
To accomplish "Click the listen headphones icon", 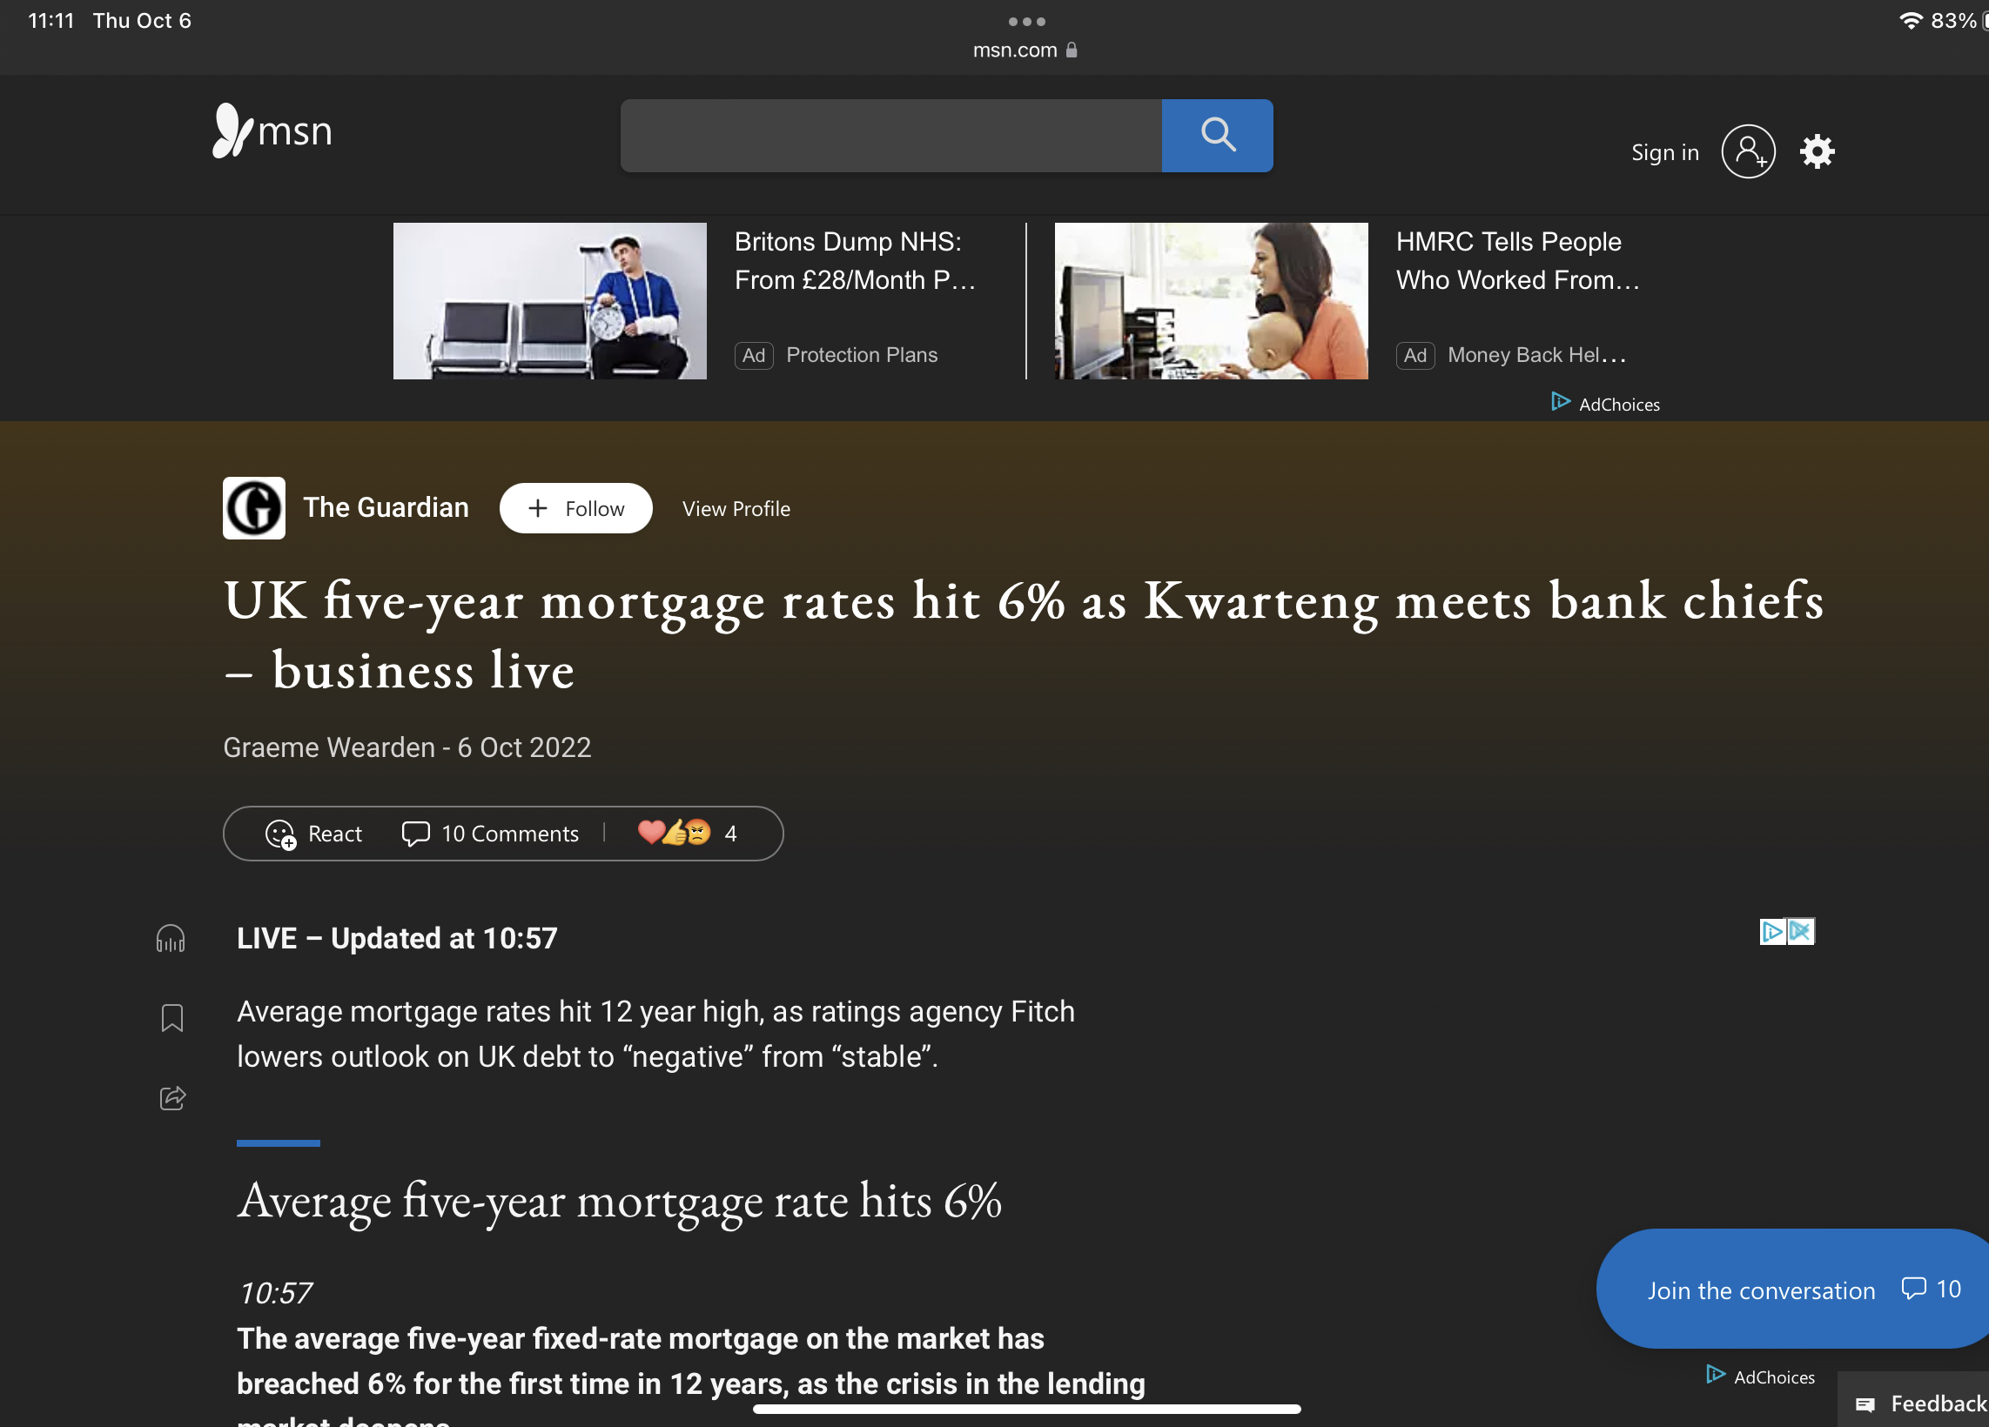I will tap(170, 939).
